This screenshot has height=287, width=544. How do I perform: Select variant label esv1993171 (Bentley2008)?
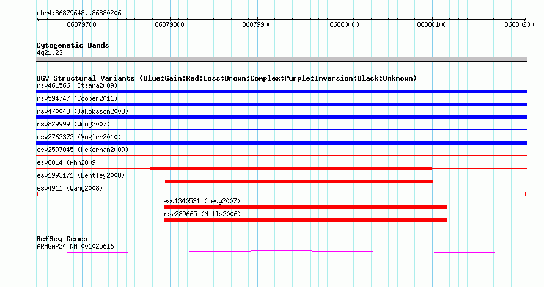(x=81, y=175)
